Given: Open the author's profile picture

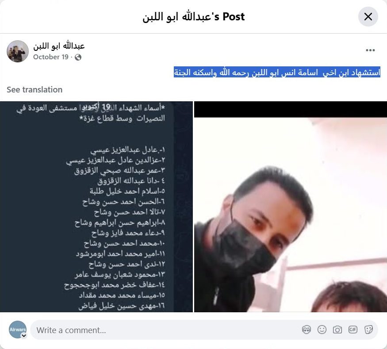Looking at the screenshot, I should click(x=18, y=51).
